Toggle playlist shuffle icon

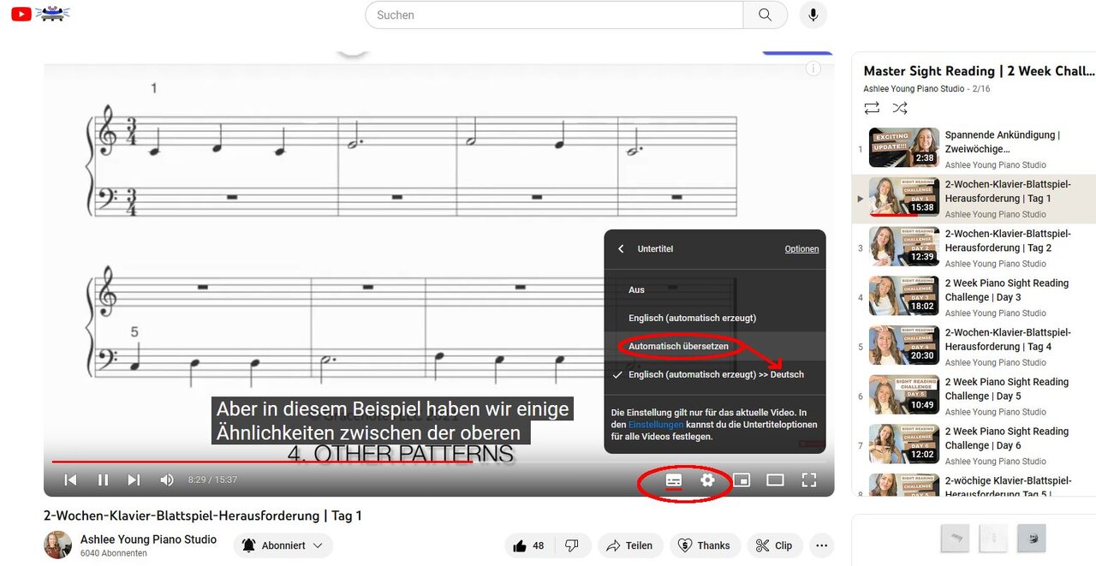[900, 108]
